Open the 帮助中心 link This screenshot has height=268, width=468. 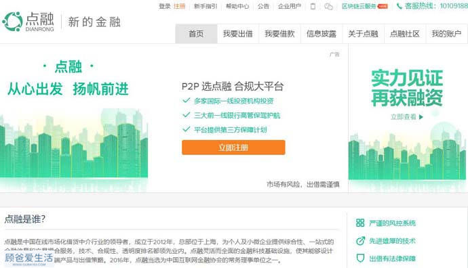pyautogui.click(x=237, y=6)
